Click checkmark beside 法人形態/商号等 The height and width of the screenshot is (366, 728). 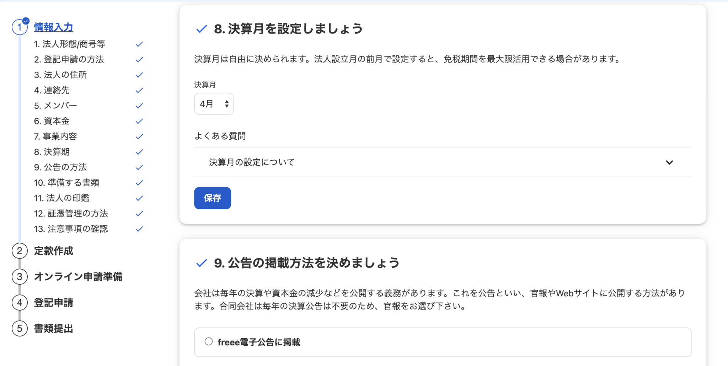pyautogui.click(x=139, y=44)
